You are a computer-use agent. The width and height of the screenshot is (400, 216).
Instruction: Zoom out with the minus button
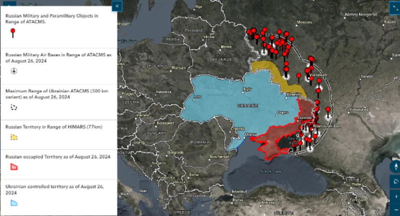(396, 209)
